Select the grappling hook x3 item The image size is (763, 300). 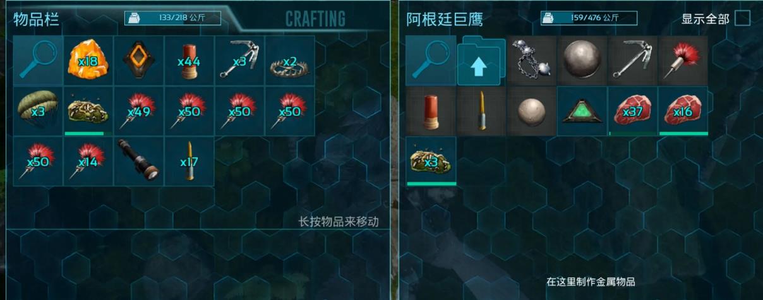point(239,61)
